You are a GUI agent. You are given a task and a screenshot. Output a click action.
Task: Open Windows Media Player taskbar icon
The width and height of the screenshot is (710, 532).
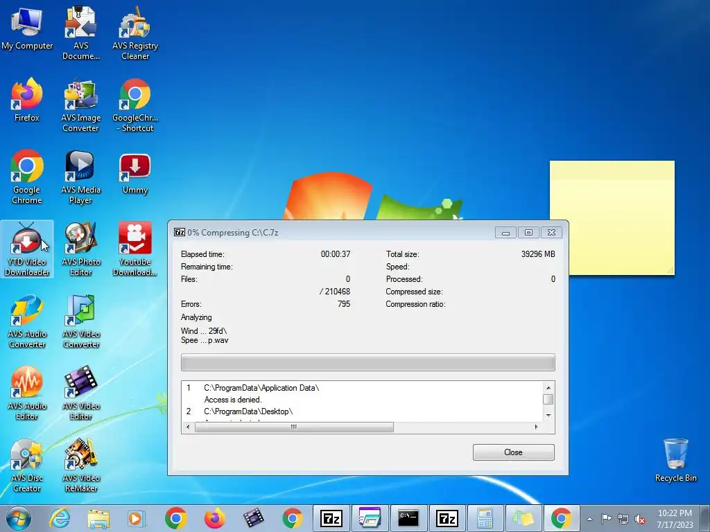[x=137, y=518]
